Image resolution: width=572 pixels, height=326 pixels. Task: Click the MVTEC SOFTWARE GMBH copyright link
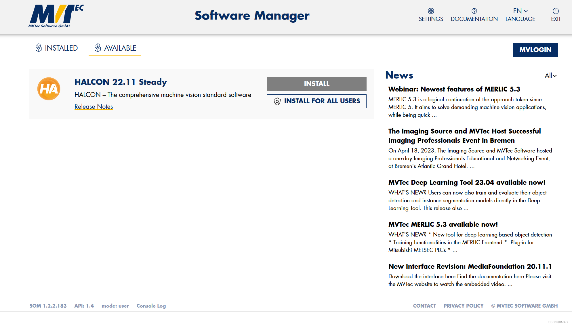click(525, 306)
